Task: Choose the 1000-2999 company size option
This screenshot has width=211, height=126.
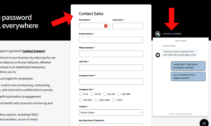Action: 96,100
